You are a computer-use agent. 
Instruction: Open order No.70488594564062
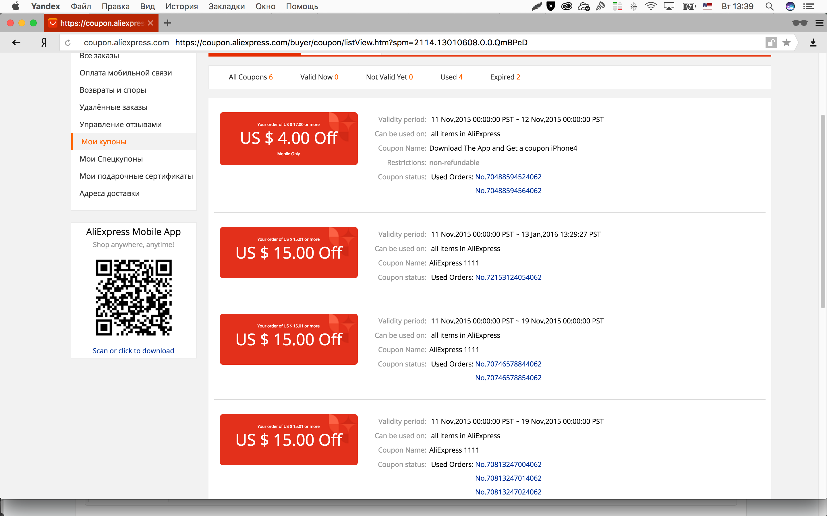click(509, 191)
